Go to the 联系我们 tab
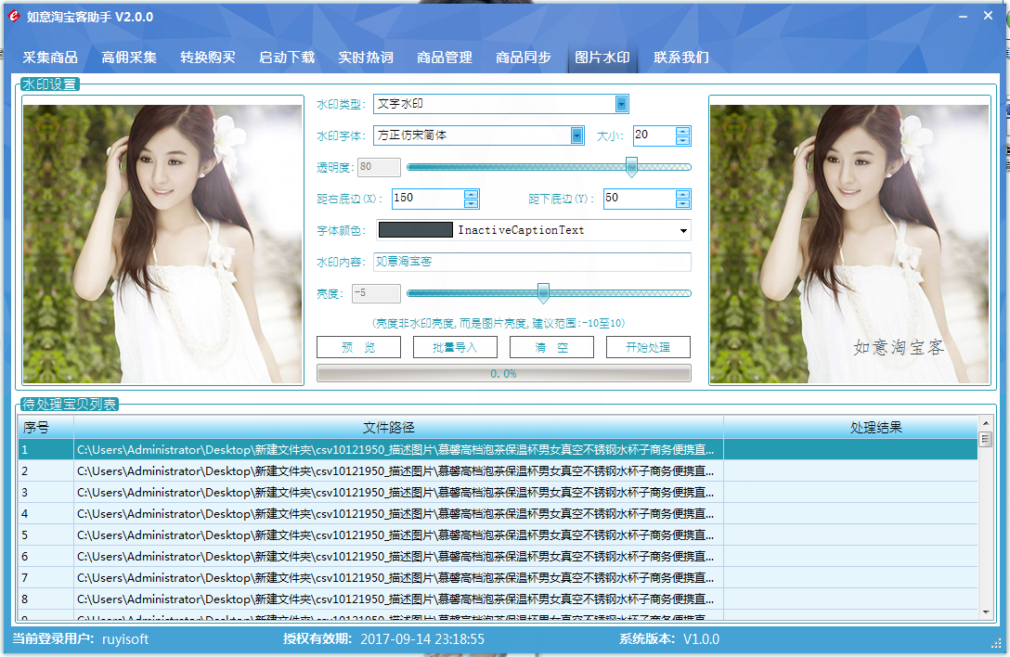Viewport: 1010px width, 657px height. [x=681, y=58]
